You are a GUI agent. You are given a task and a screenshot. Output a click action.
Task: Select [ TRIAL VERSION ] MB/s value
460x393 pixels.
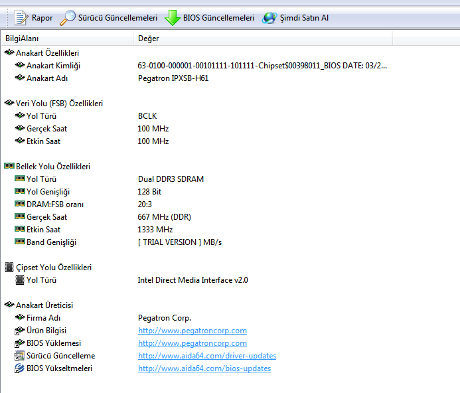[180, 242]
